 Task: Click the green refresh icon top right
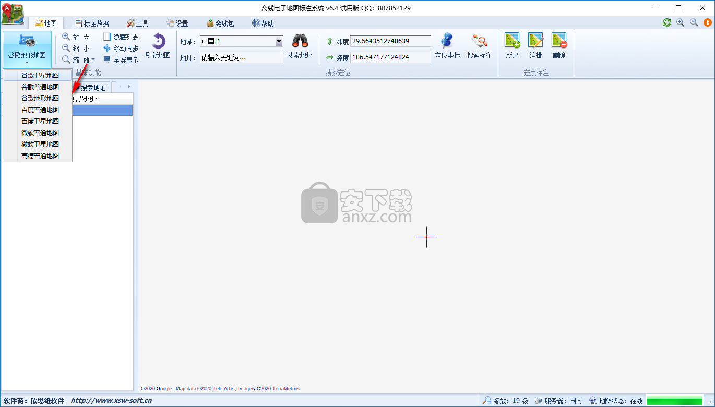click(667, 22)
